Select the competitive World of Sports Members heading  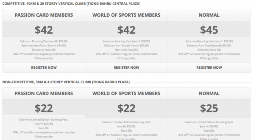tap(126, 15)
